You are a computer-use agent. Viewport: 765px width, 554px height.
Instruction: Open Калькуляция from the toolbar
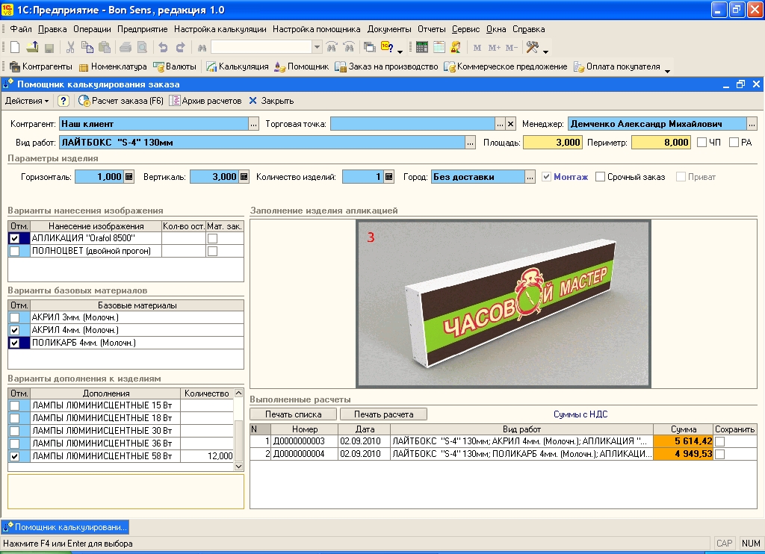point(237,66)
